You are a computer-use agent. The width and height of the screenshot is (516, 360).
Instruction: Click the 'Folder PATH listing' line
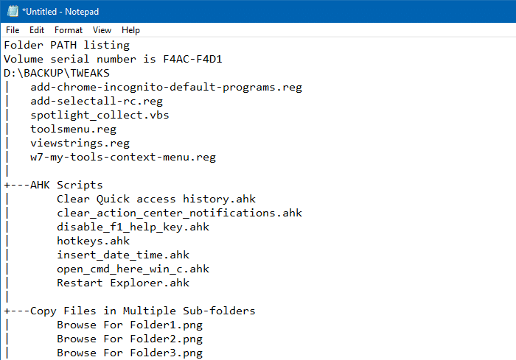coord(66,46)
